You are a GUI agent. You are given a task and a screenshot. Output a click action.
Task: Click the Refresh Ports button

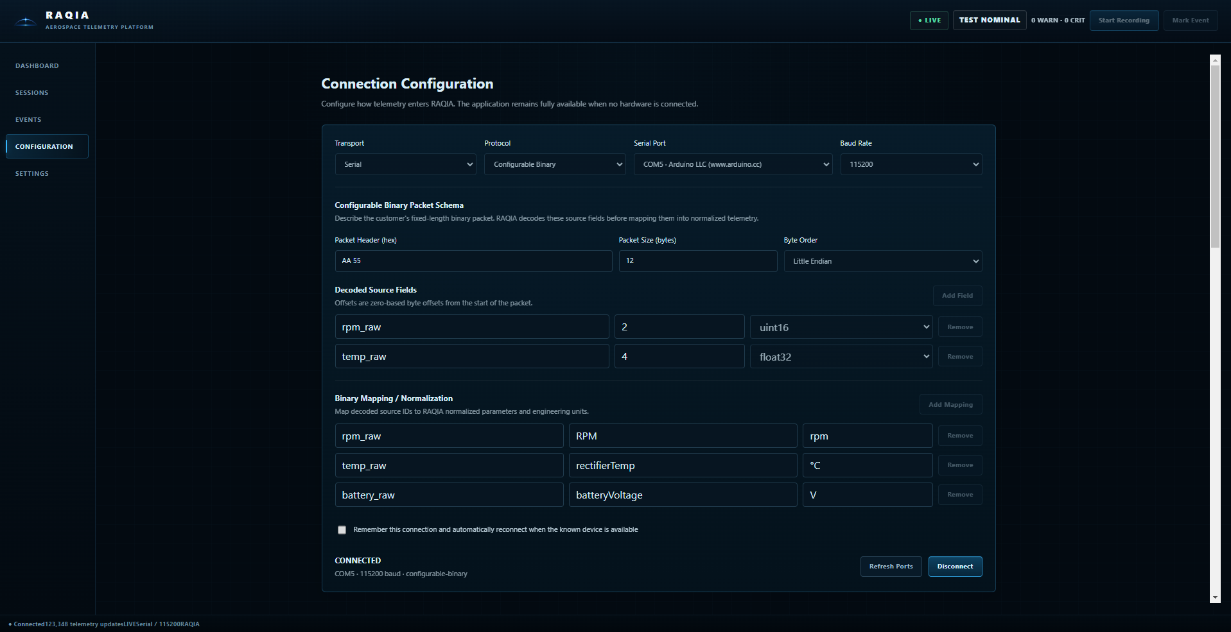[891, 567]
